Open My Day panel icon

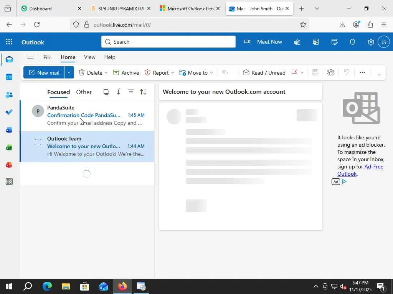pos(334,42)
